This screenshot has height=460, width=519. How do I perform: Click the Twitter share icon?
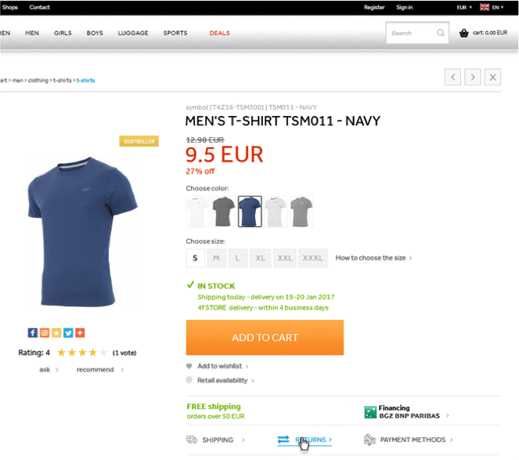pos(68,333)
